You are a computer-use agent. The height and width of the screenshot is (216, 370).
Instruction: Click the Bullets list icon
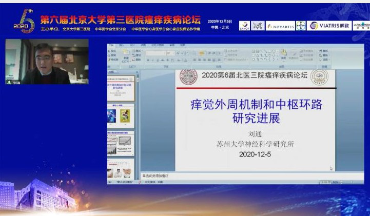195,53
